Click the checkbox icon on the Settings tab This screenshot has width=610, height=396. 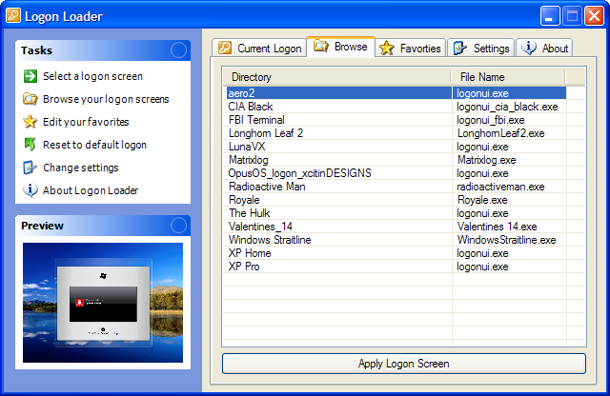pos(459,49)
